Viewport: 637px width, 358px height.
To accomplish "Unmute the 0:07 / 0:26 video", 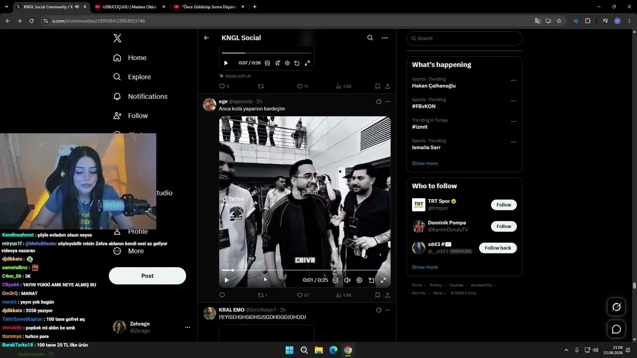I will 278,63.
